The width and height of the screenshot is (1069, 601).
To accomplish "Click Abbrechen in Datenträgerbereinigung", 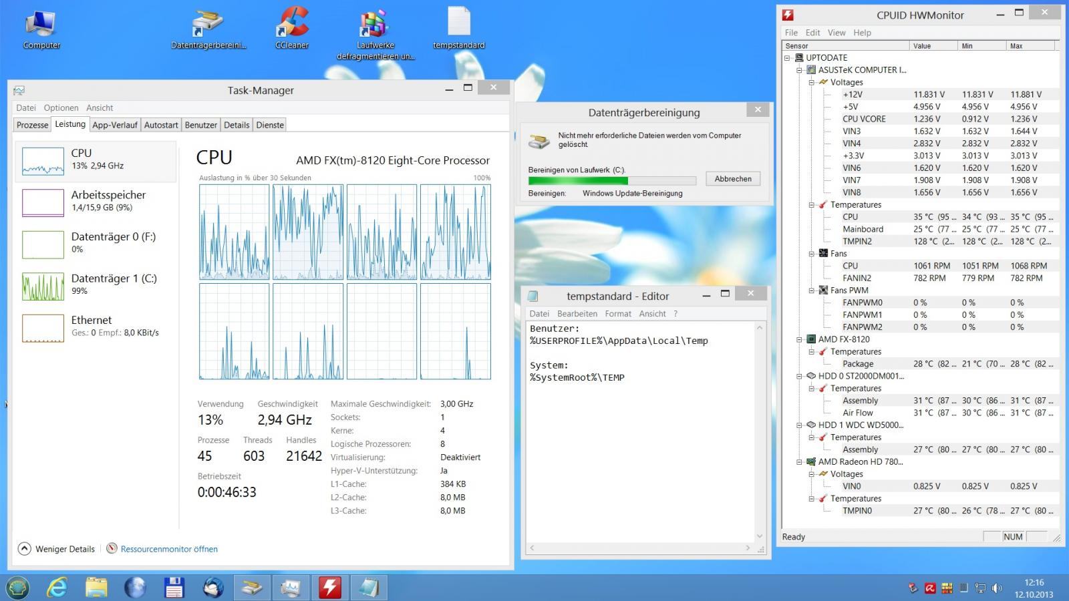I will pos(733,179).
